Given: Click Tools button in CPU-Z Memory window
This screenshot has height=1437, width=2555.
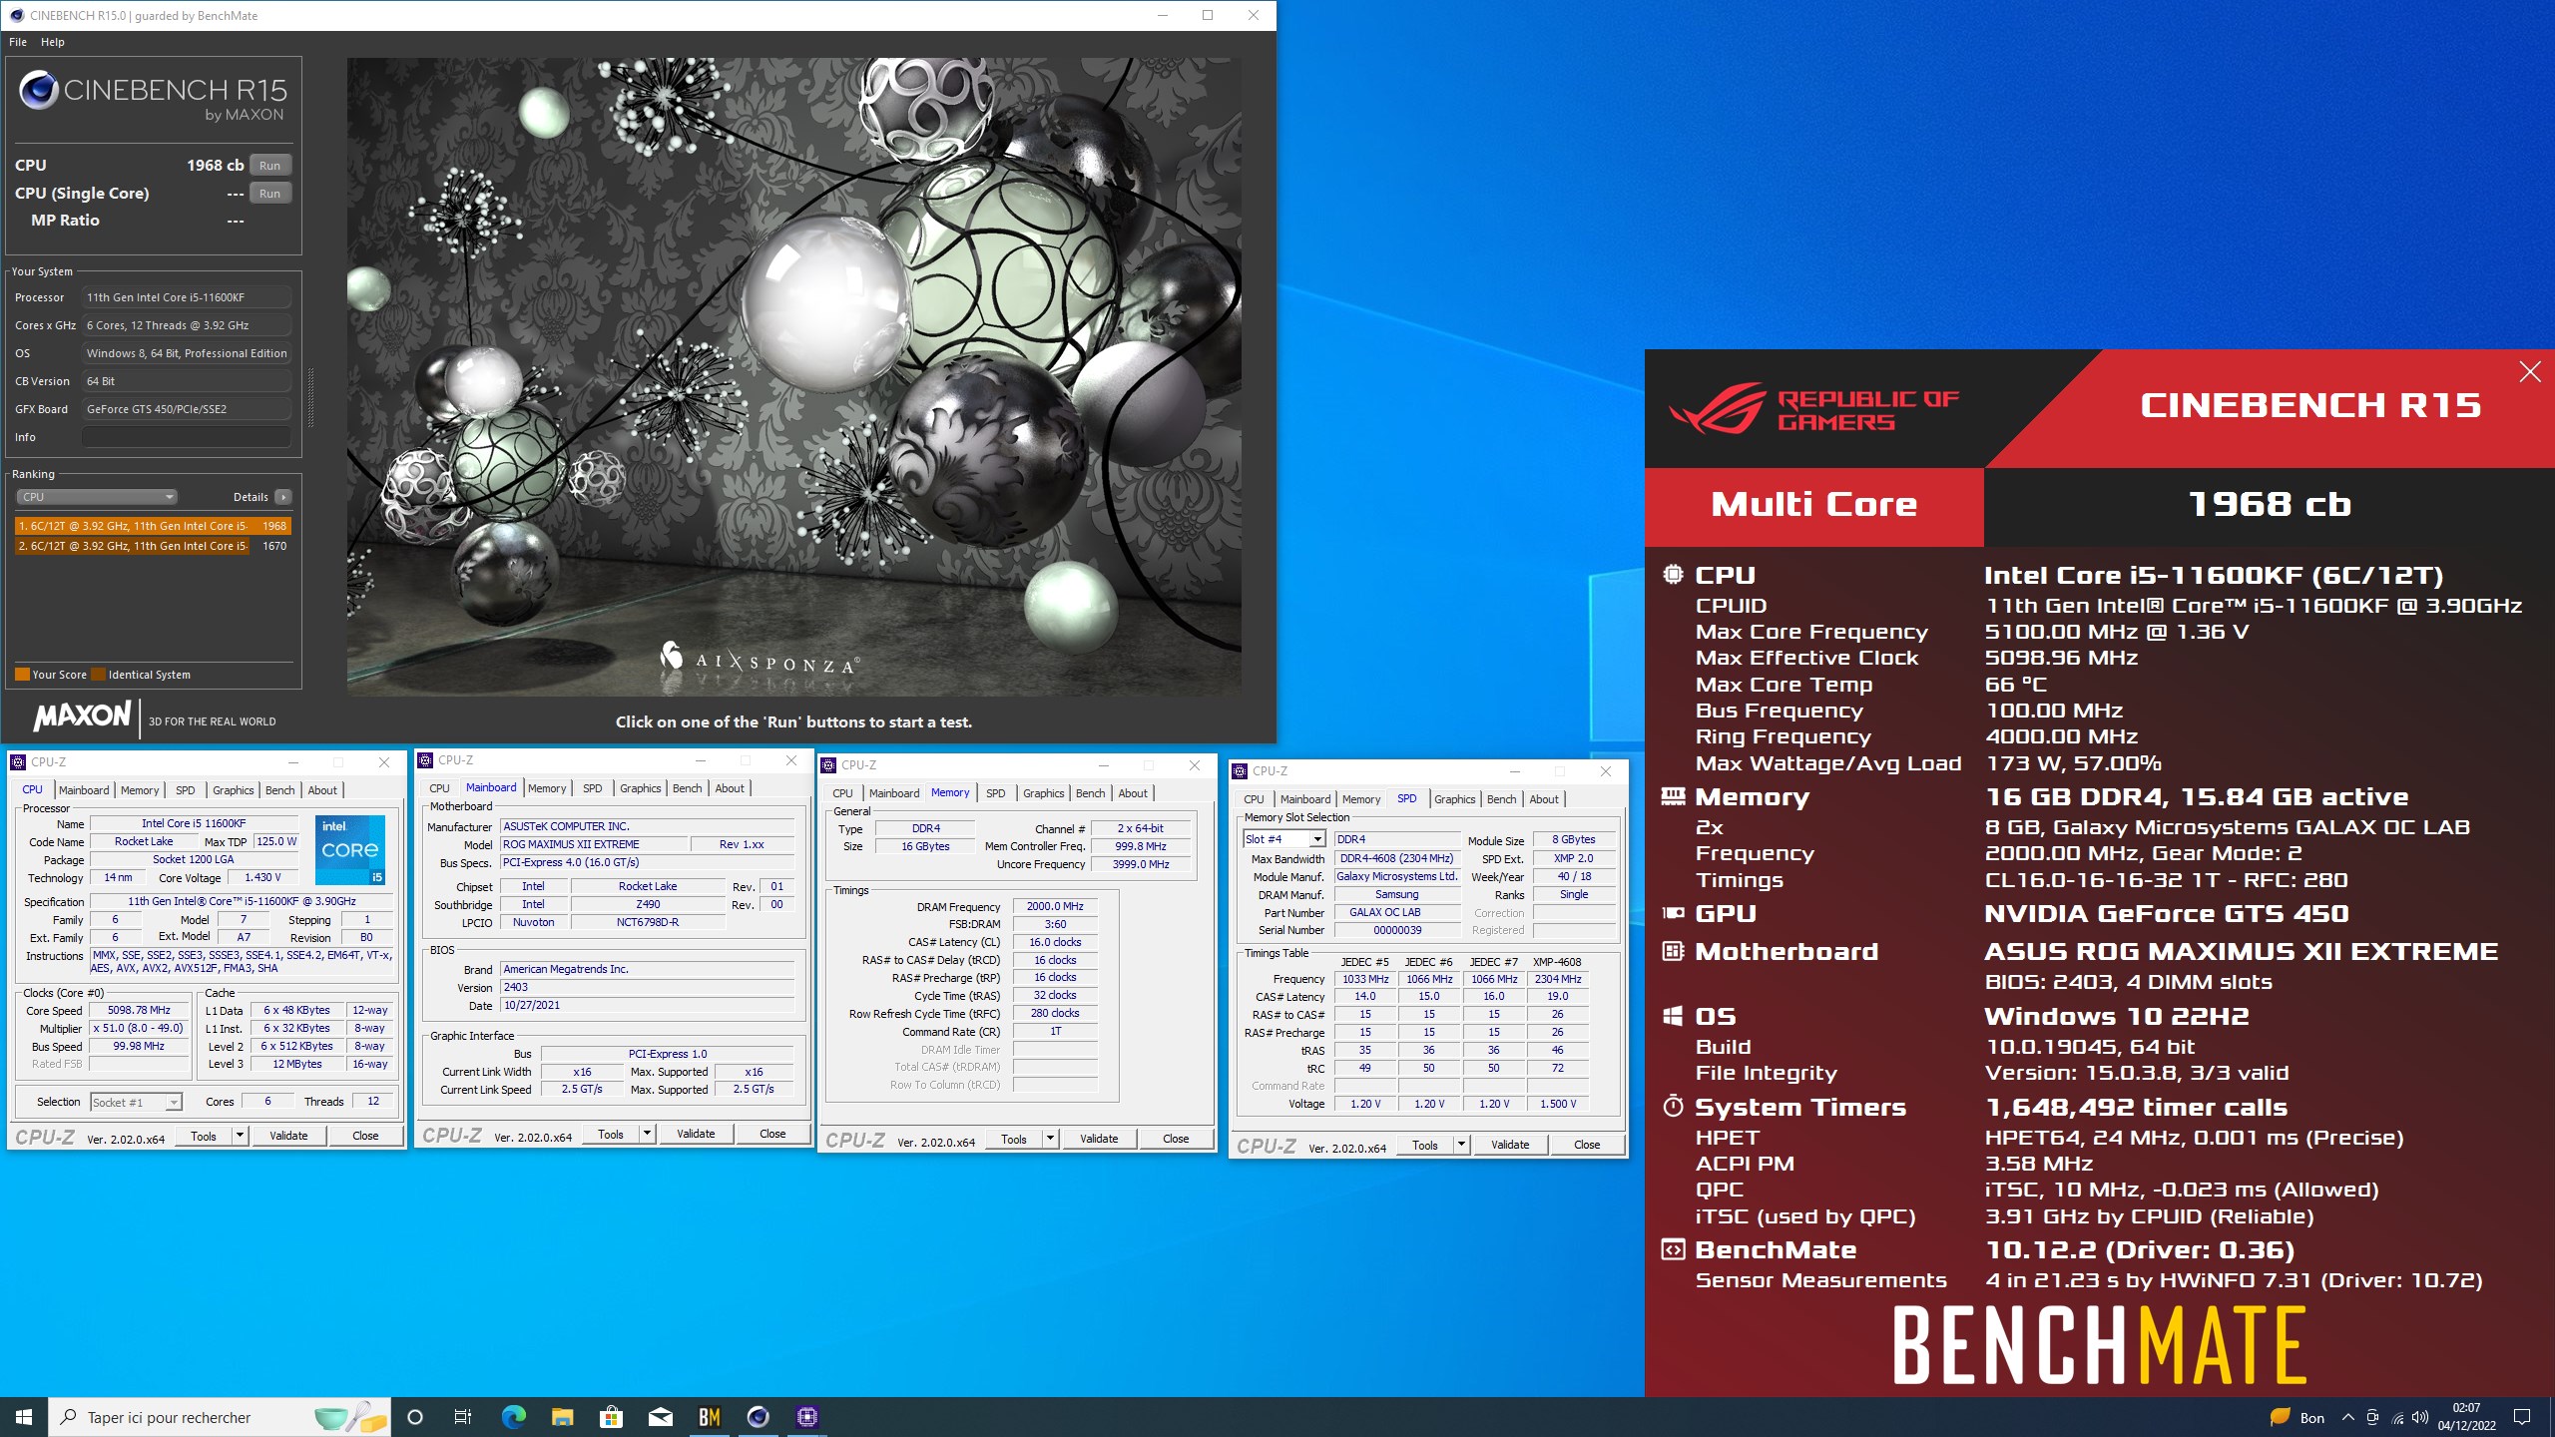Looking at the screenshot, I should coord(1014,1139).
